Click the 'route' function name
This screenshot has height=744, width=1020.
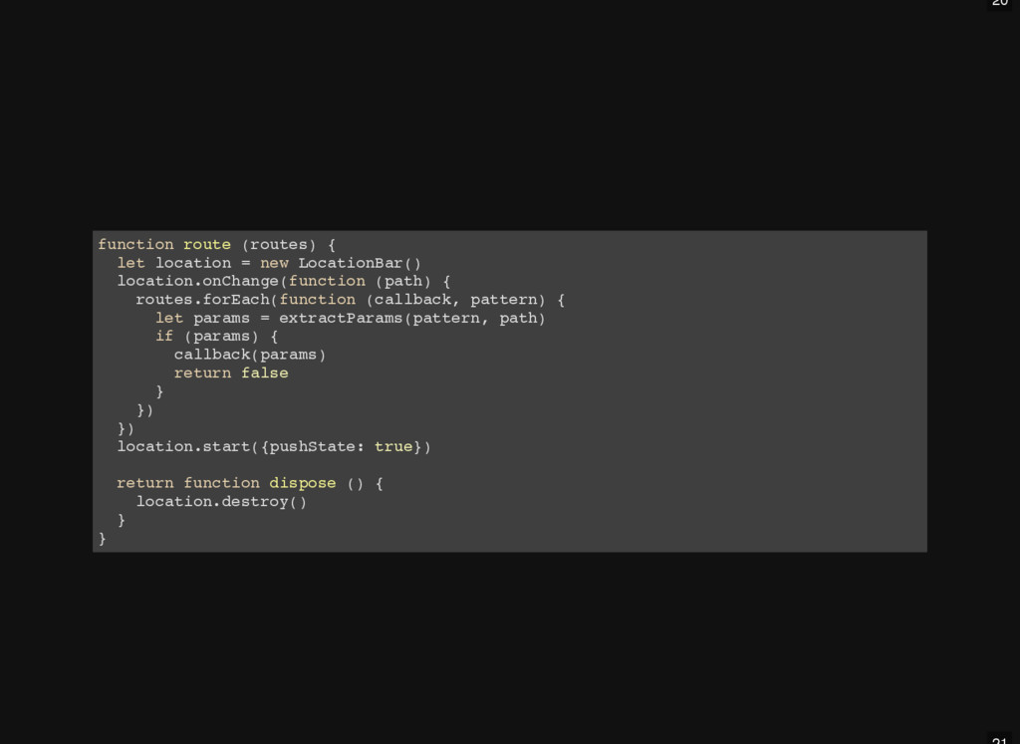click(x=207, y=245)
